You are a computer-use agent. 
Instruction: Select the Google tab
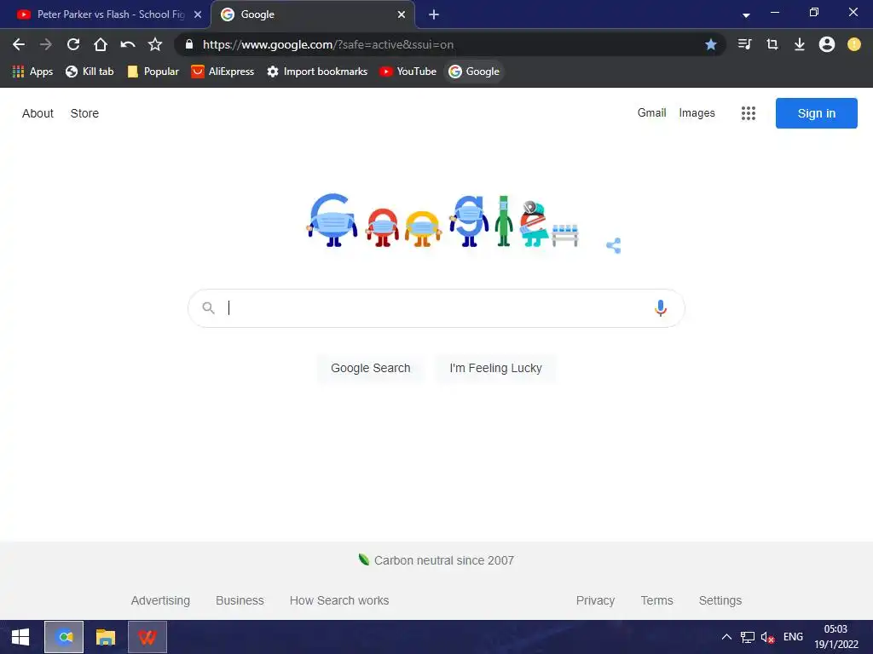coord(313,14)
